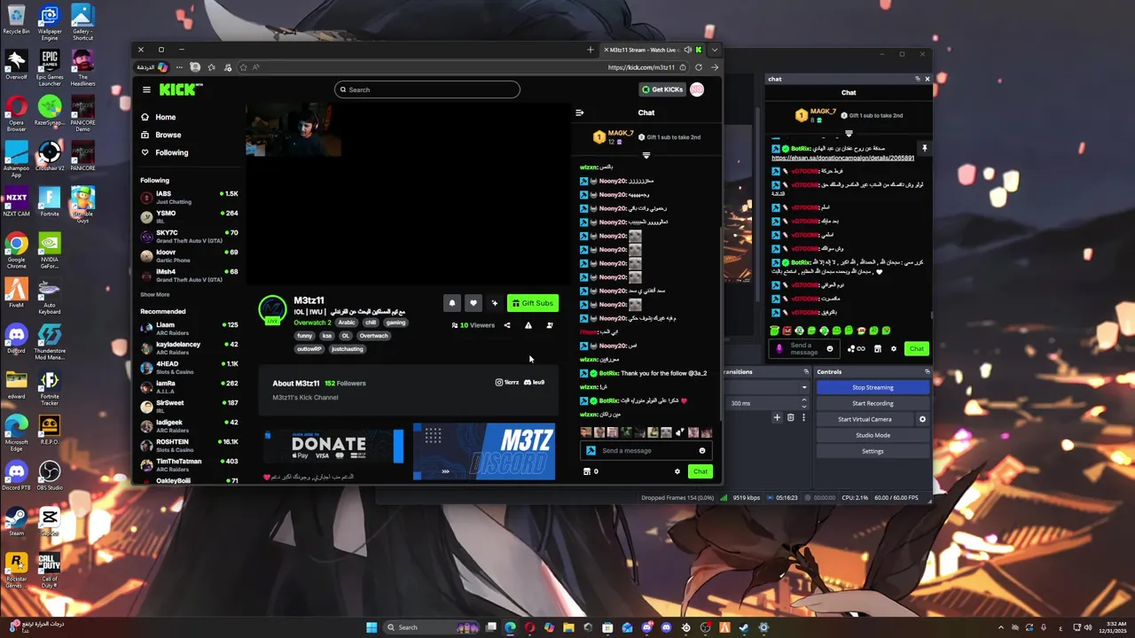The image size is (1135, 638).
Task: Open a new browser tab
Action: point(591,50)
